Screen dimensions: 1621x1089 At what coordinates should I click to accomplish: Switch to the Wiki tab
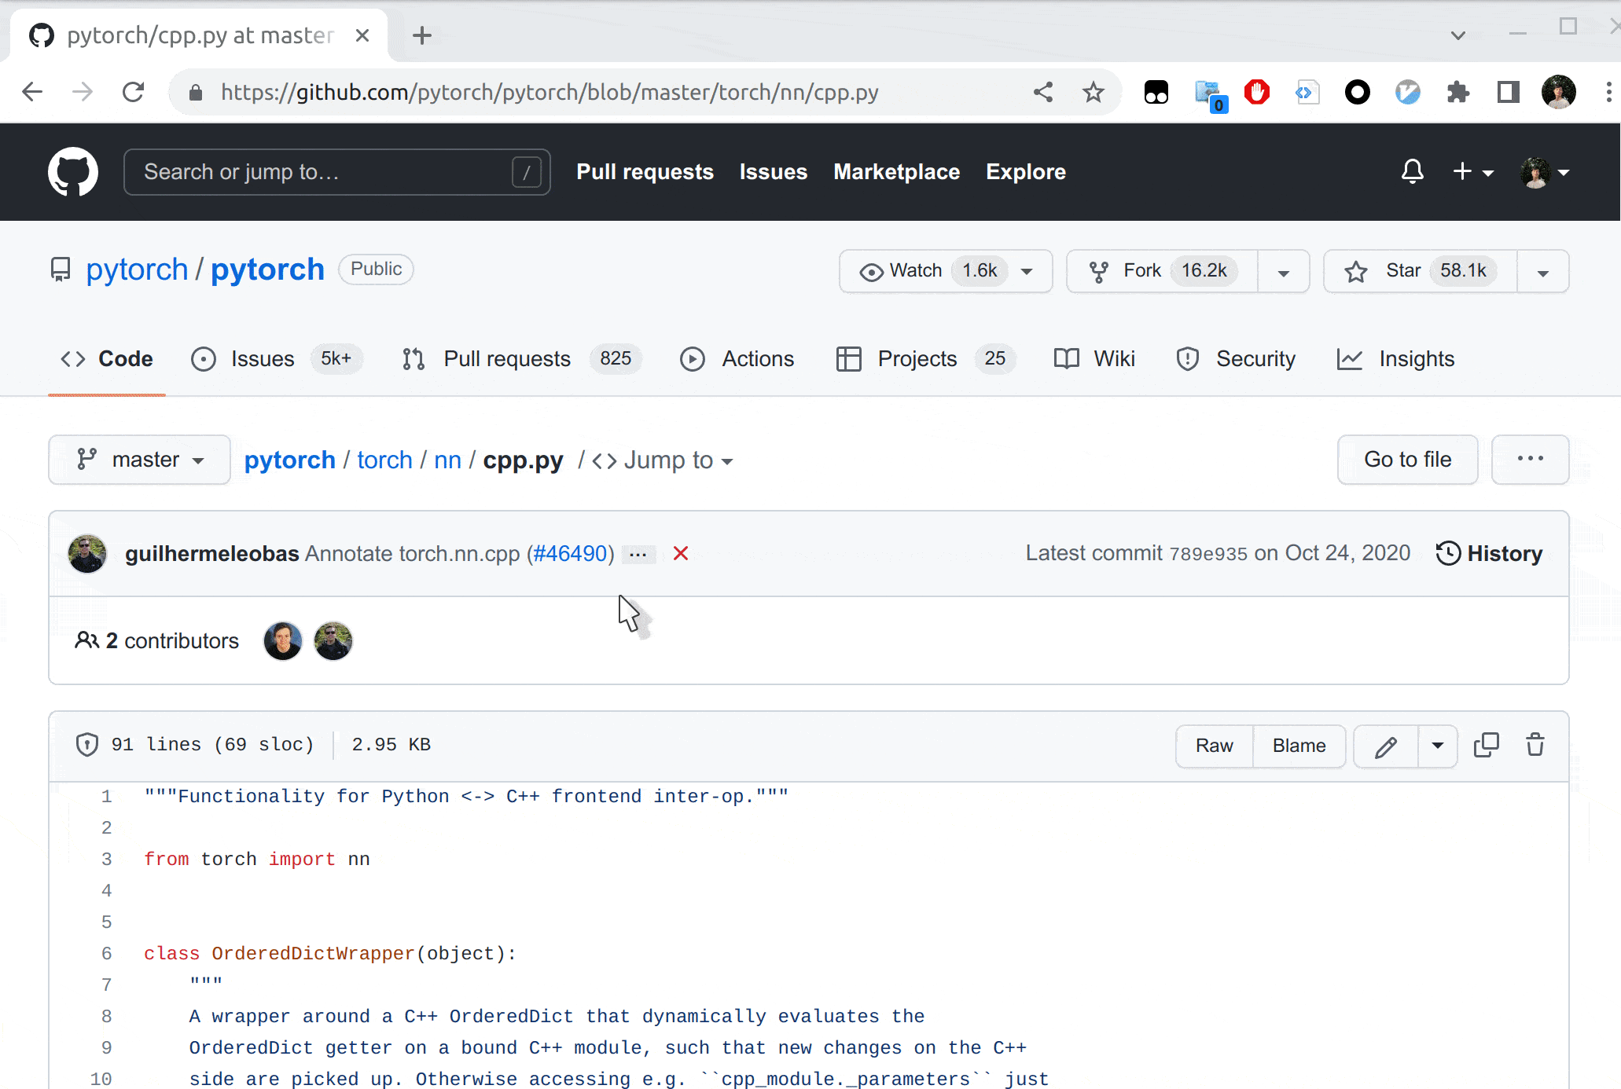point(1094,359)
